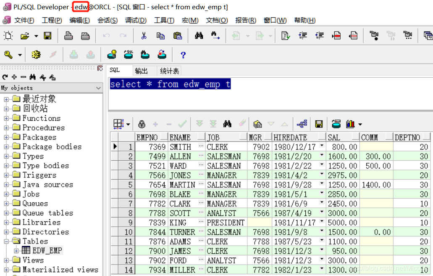Click the Open folder icon
433x276 pixels.
point(25,36)
